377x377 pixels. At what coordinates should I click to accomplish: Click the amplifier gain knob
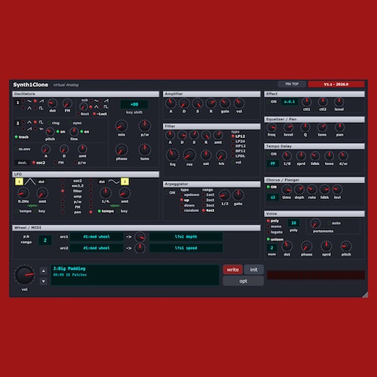coord(225,103)
